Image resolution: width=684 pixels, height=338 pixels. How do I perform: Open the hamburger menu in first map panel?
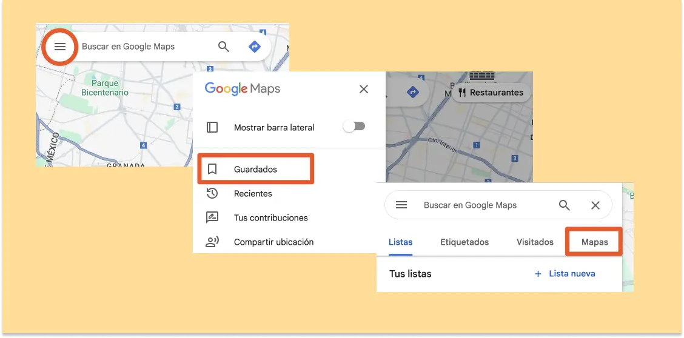[x=60, y=47]
